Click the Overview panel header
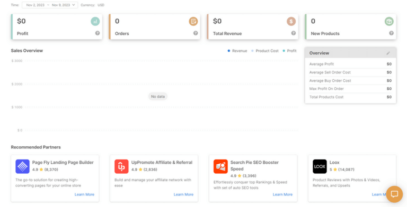 pos(350,53)
